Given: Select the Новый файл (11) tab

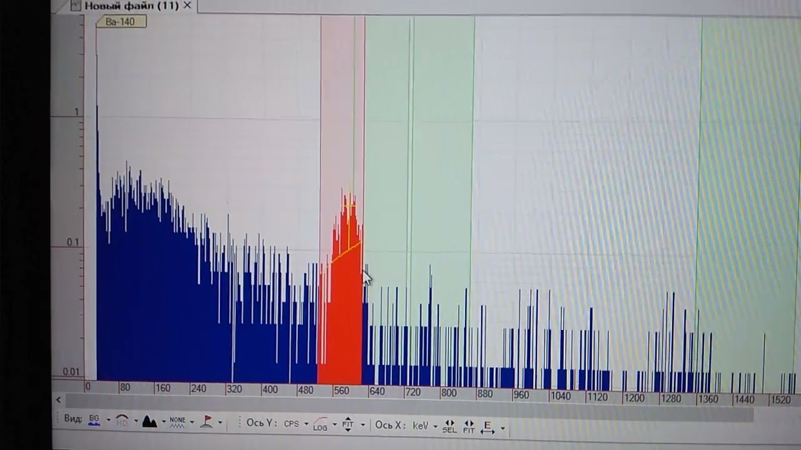Looking at the screenshot, I should [131, 6].
